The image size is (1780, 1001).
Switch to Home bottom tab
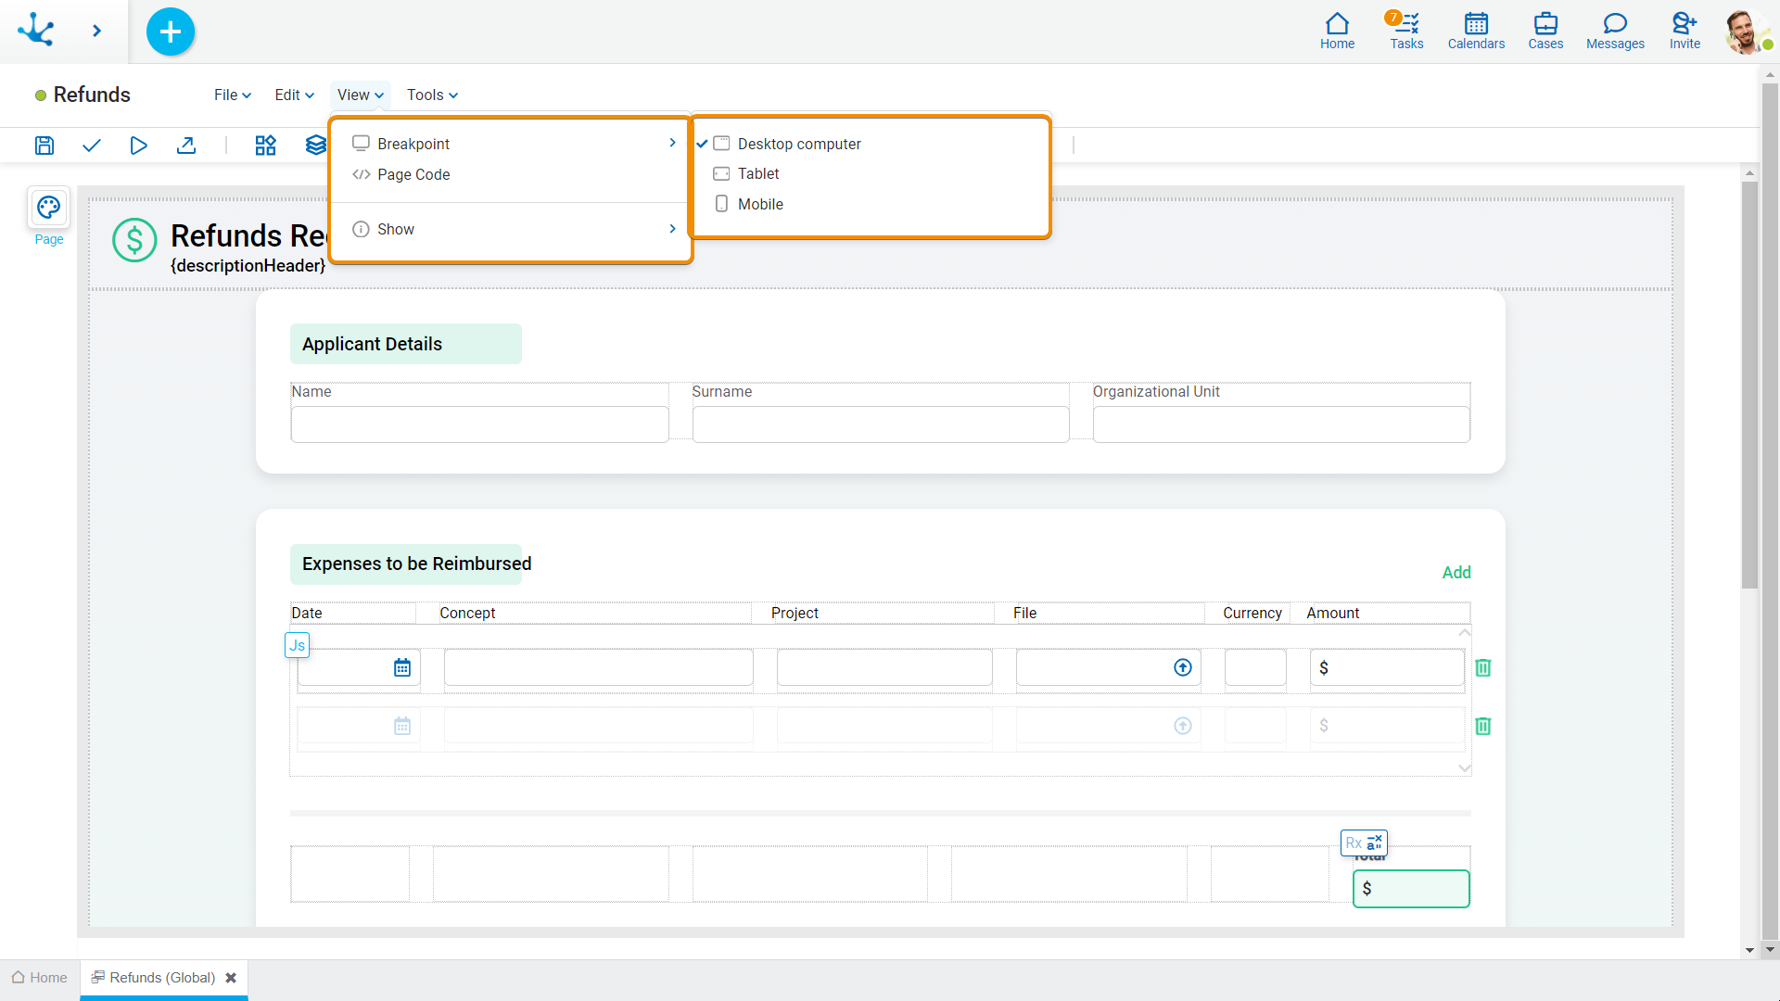(x=40, y=978)
